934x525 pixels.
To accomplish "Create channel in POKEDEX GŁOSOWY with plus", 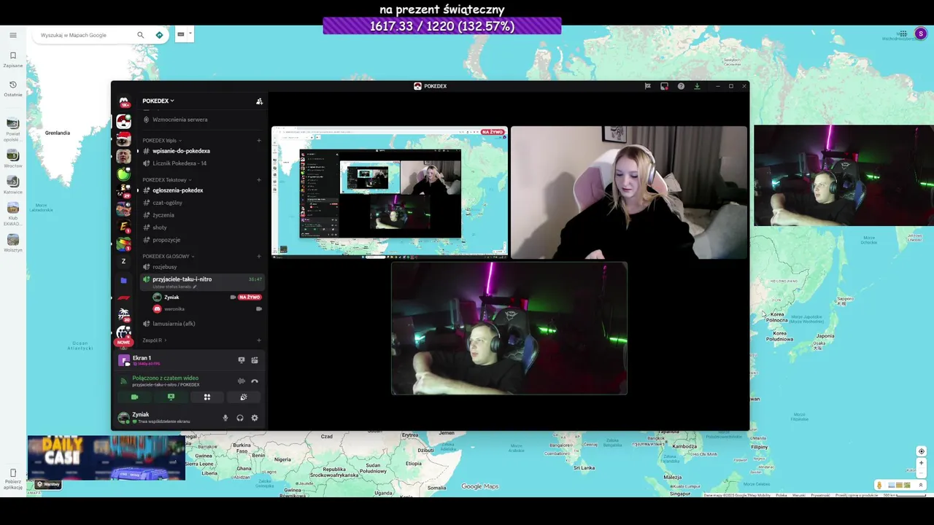I will [259, 257].
